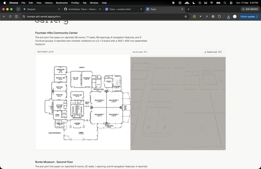Click the Download STL button
This screenshot has width=261, height=169.
pos(213,52)
